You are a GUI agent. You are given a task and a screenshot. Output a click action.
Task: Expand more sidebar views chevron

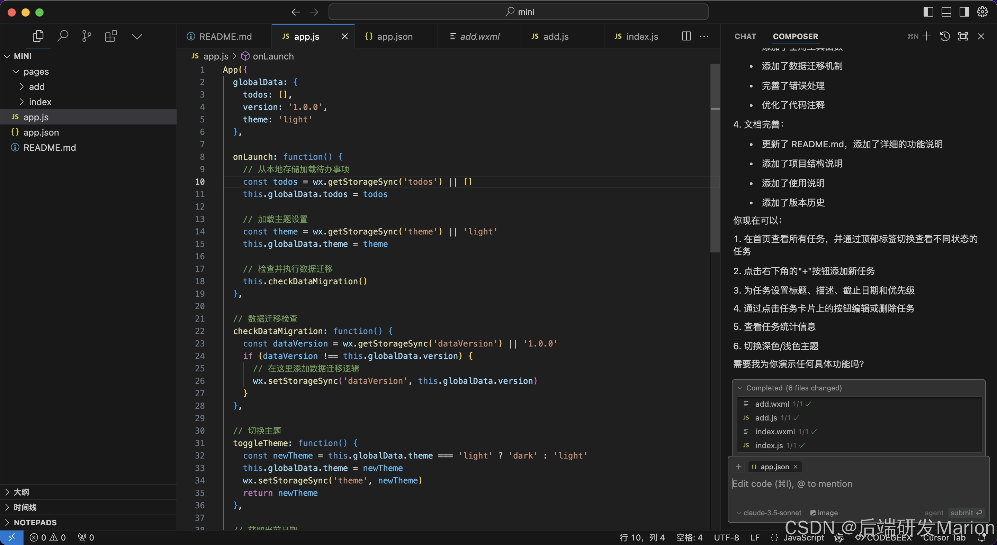click(x=137, y=37)
